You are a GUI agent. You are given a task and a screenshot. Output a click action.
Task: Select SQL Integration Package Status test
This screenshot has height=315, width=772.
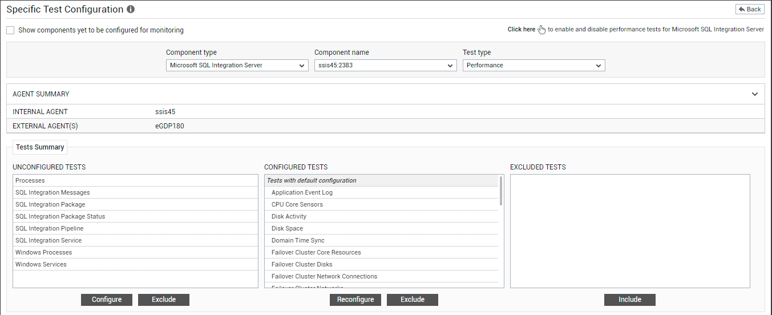pyautogui.click(x=136, y=216)
